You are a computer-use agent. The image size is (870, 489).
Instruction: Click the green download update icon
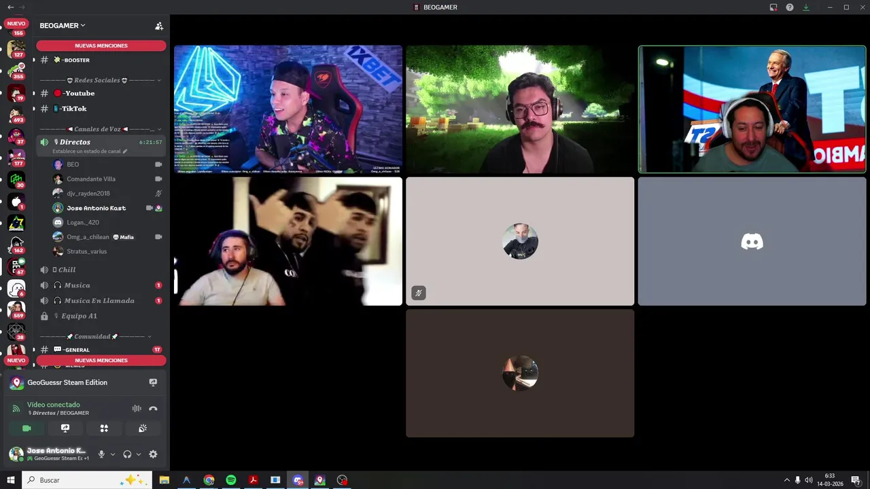[806, 7]
